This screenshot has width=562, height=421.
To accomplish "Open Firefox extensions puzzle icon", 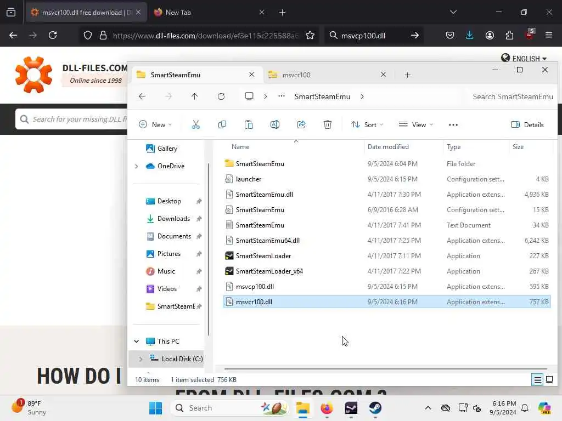I will 509,35.
